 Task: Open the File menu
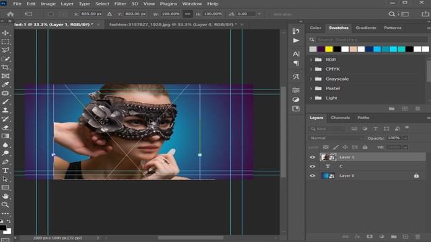click(x=17, y=4)
